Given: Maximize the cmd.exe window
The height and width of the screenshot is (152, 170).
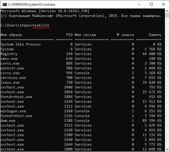Looking at the screenshot, I should pyautogui.click(x=151, y=4).
